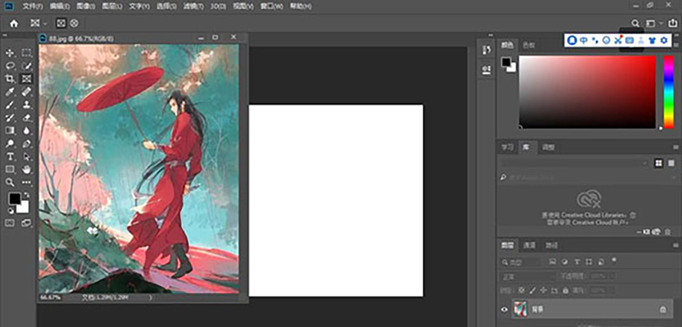682x327 pixels.
Task: Click the foreground color swatch in toolbar
Action: [x=15, y=199]
